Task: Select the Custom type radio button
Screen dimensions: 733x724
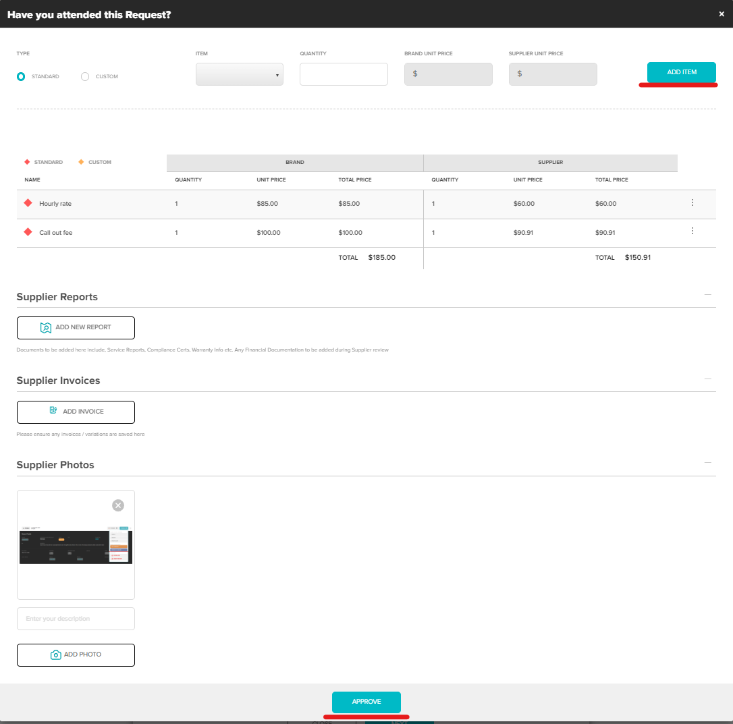Action: point(85,77)
